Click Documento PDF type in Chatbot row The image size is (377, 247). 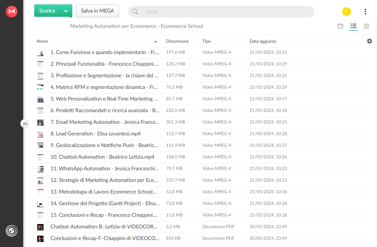click(x=218, y=227)
